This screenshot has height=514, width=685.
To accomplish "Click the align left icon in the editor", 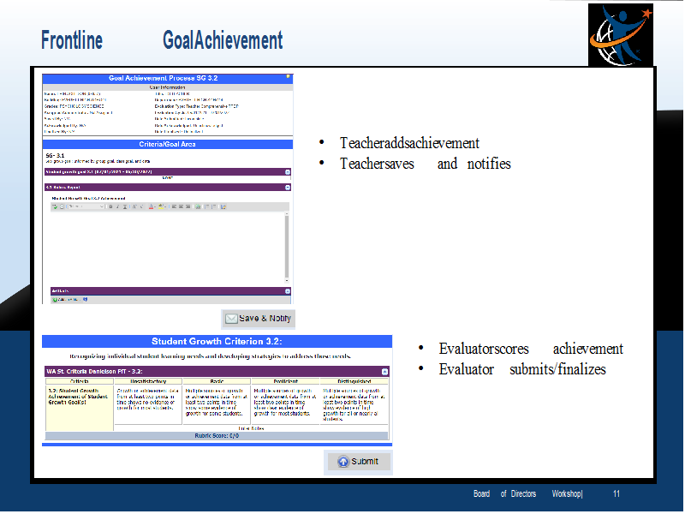I will 174,206.
